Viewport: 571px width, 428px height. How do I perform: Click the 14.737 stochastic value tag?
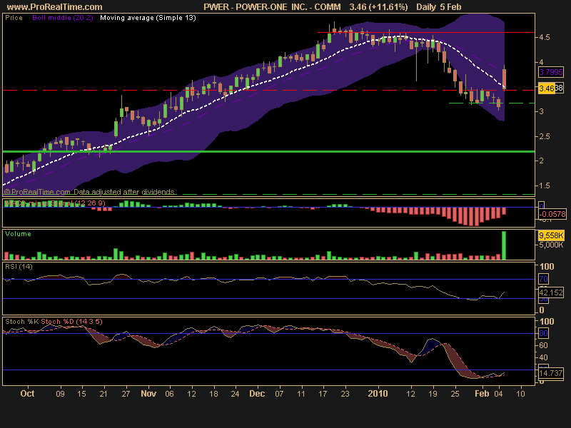tap(551, 373)
